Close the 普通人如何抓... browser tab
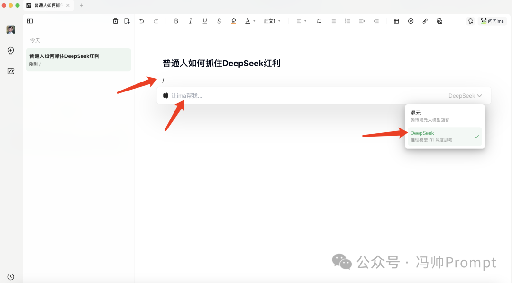This screenshot has width=512, height=283. (68, 6)
